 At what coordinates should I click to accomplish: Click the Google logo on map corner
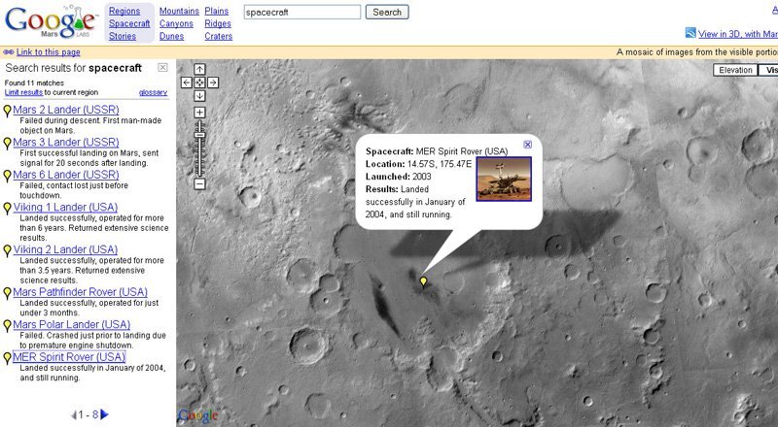point(198,415)
